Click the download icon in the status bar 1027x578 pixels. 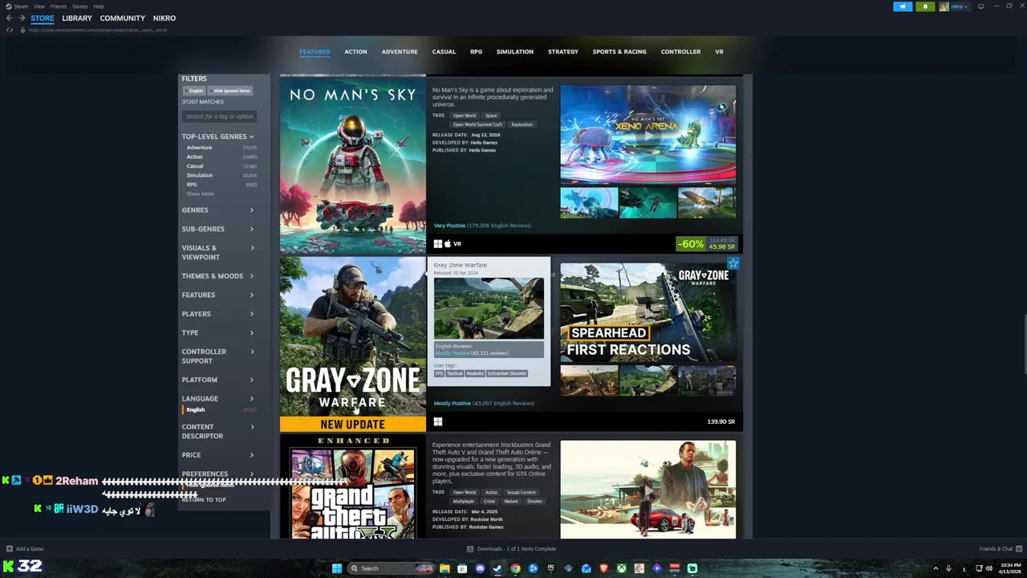[x=470, y=549]
